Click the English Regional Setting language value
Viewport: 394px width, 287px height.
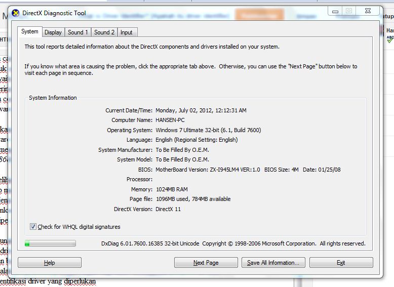click(196, 140)
